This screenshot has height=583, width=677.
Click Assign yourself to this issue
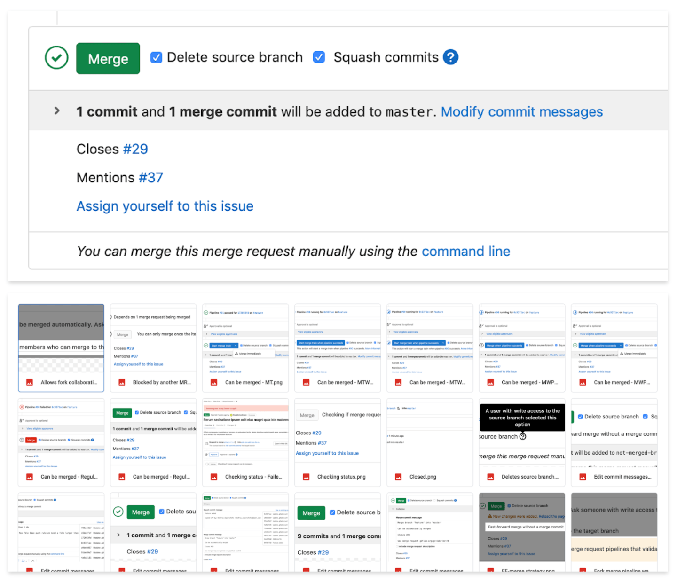click(x=165, y=206)
